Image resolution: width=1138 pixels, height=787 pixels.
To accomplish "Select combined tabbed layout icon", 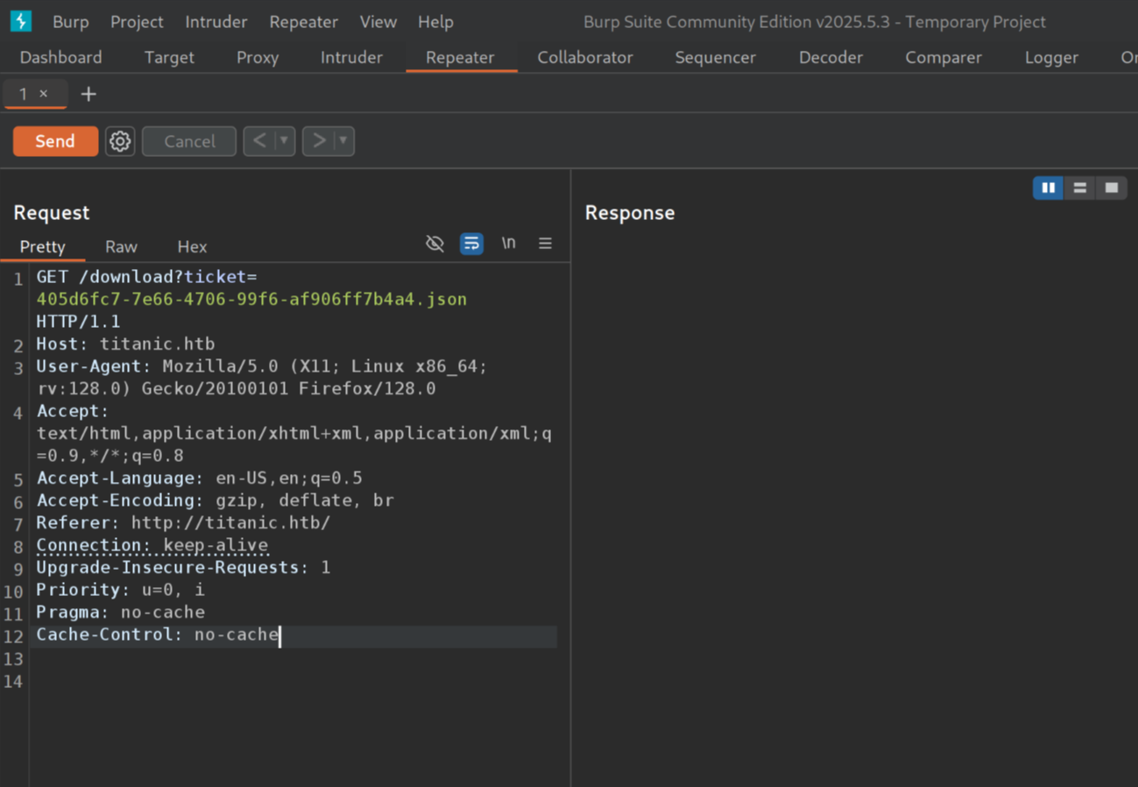I will [1111, 188].
